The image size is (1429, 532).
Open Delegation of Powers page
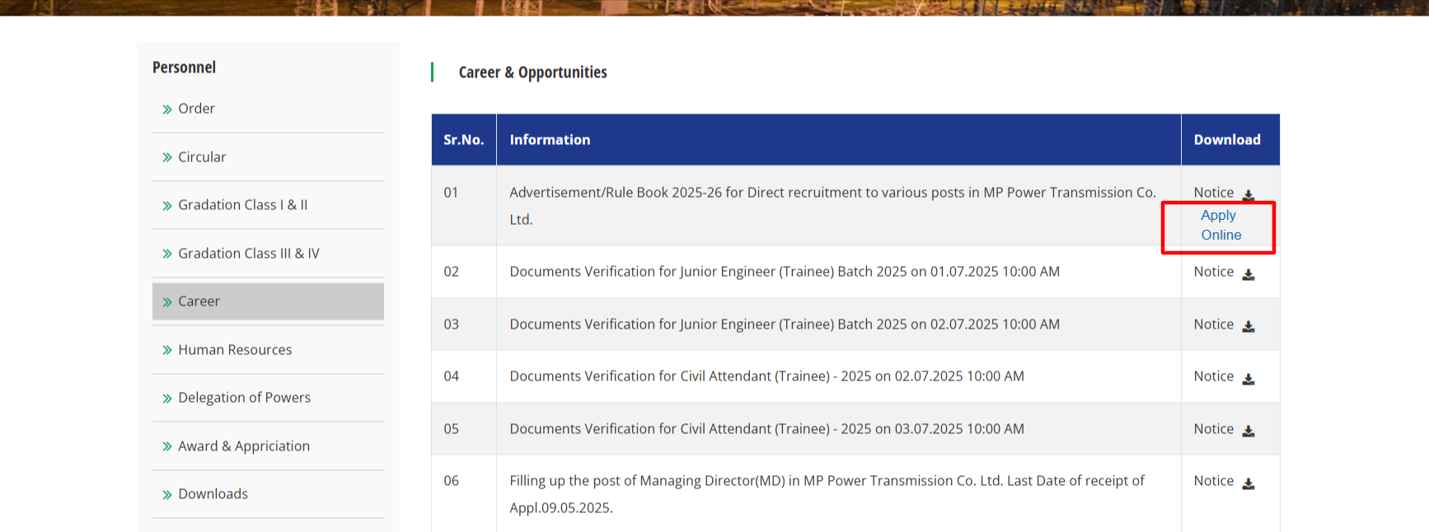point(244,398)
